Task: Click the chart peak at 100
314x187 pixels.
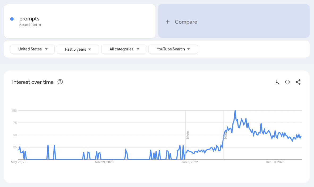Action: pyautogui.click(x=235, y=111)
